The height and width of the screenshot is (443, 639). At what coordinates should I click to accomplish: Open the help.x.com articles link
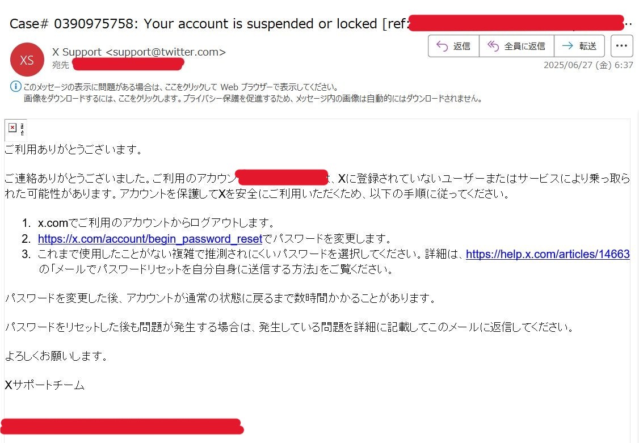548,254
